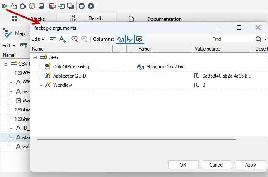Click the greyed eye-wrench icon in dialog
Image resolution: width=268 pixels, height=177 pixels.
coord(84,39)
